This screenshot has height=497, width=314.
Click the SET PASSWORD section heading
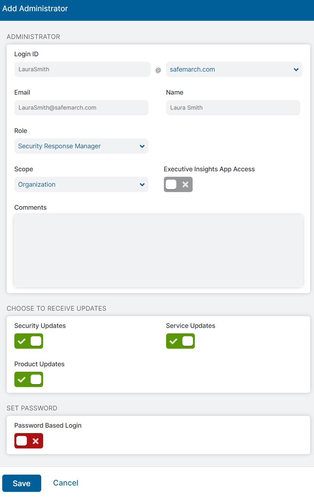32,408
